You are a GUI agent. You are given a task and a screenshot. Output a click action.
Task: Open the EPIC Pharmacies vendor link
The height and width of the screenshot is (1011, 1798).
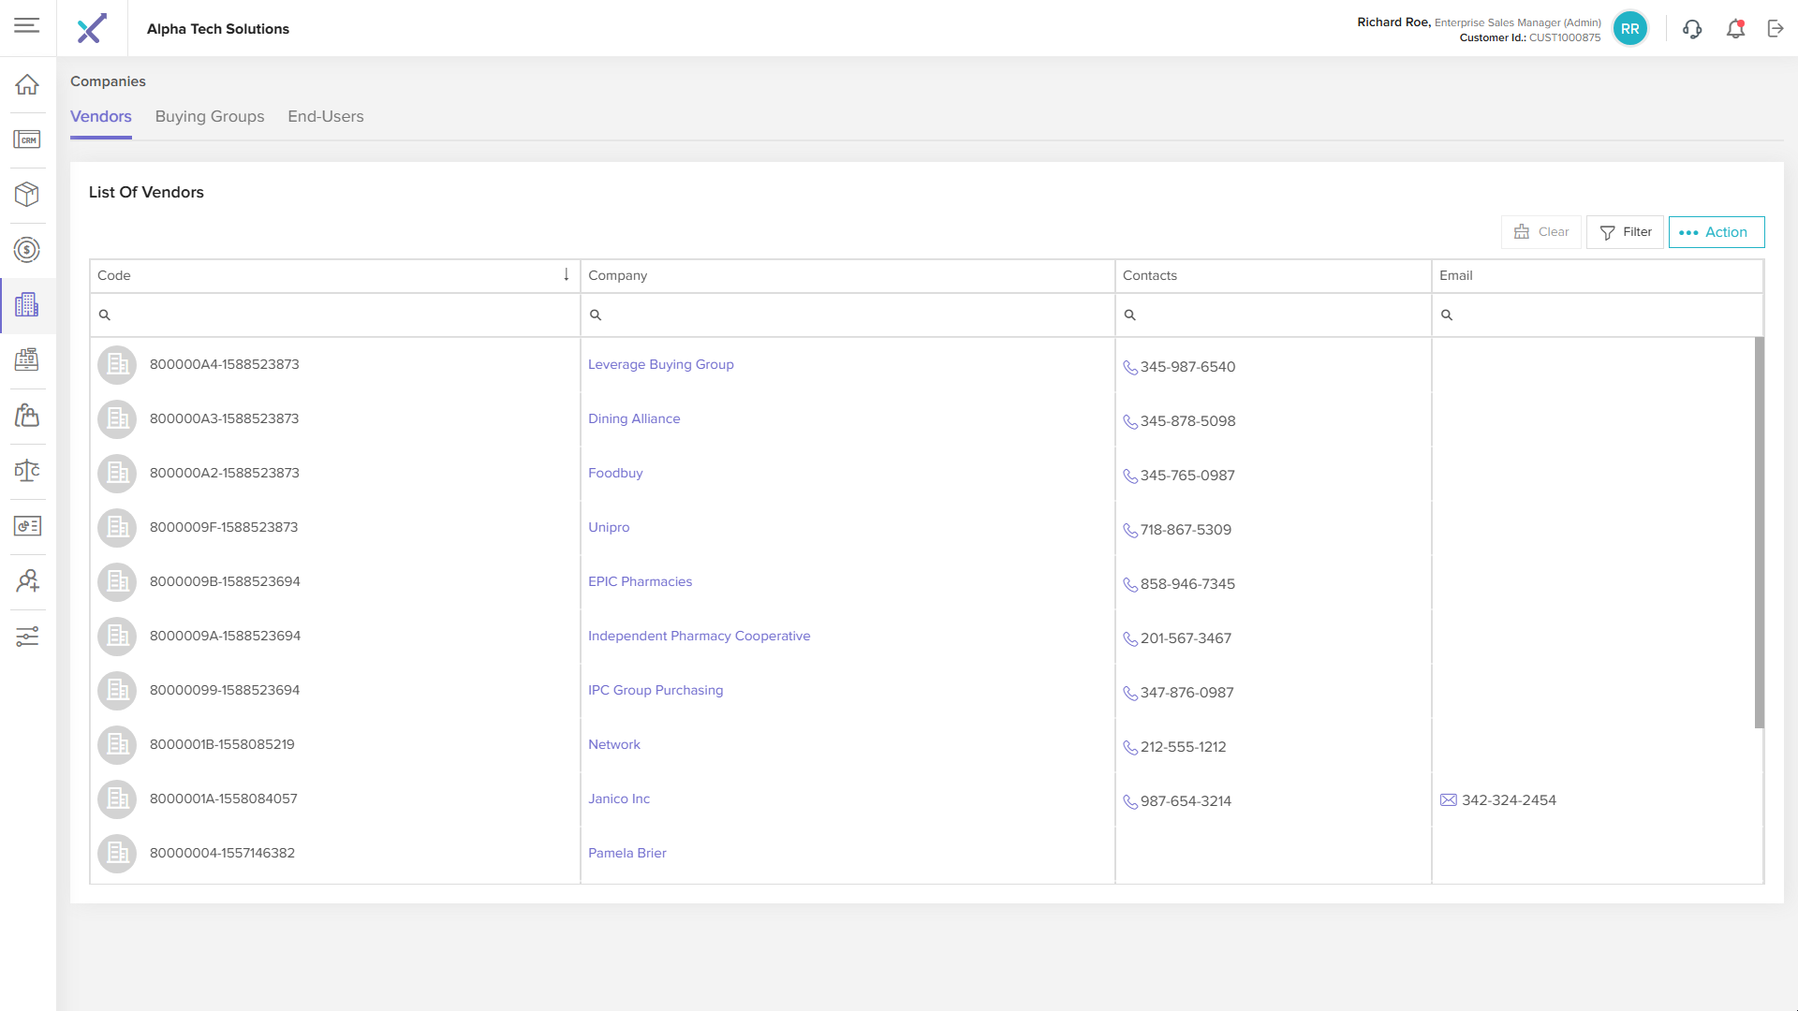640,581
